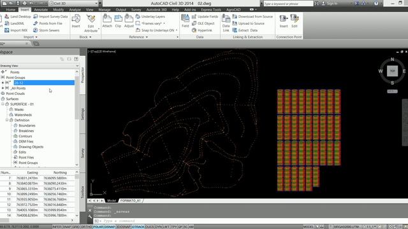This screenshot has height=229, width=408.
Task: Toggle DUCS in status bar
Action: click(x=150, y=227)
